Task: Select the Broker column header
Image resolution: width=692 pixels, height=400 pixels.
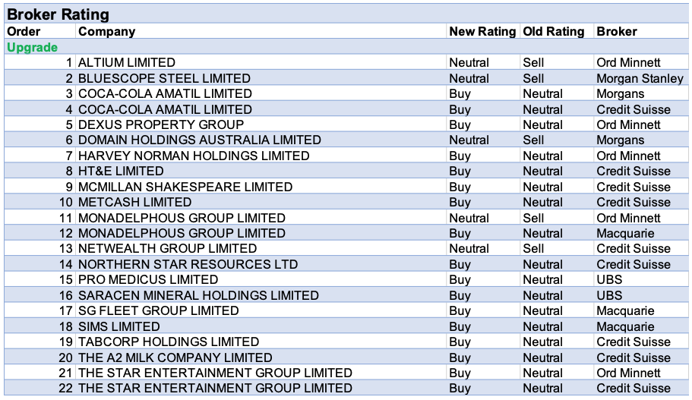Action: [617, 32]
